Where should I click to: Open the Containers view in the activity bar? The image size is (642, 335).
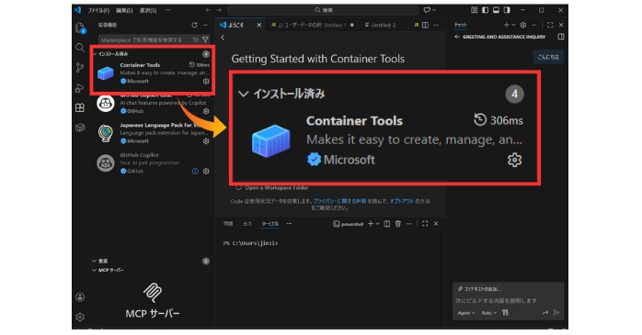[80, 128]
